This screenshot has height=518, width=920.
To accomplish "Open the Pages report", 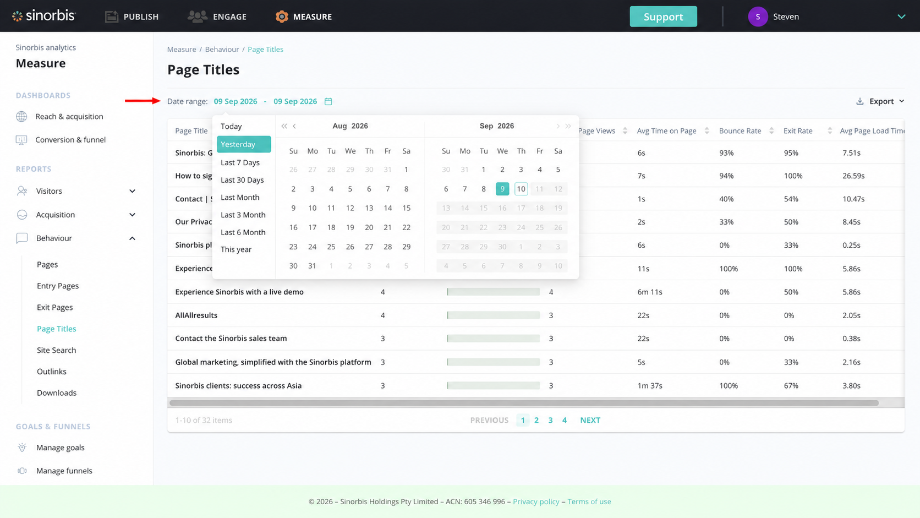I will click(47, 264).
